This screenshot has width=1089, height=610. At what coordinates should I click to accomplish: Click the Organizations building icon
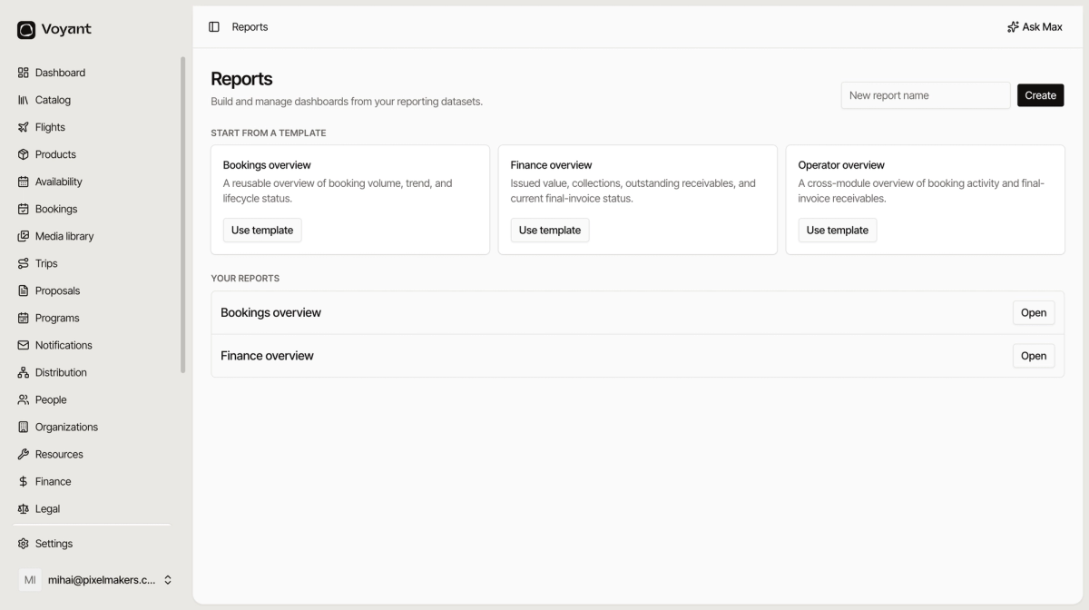pyautogui.click(x=24, y=427)
